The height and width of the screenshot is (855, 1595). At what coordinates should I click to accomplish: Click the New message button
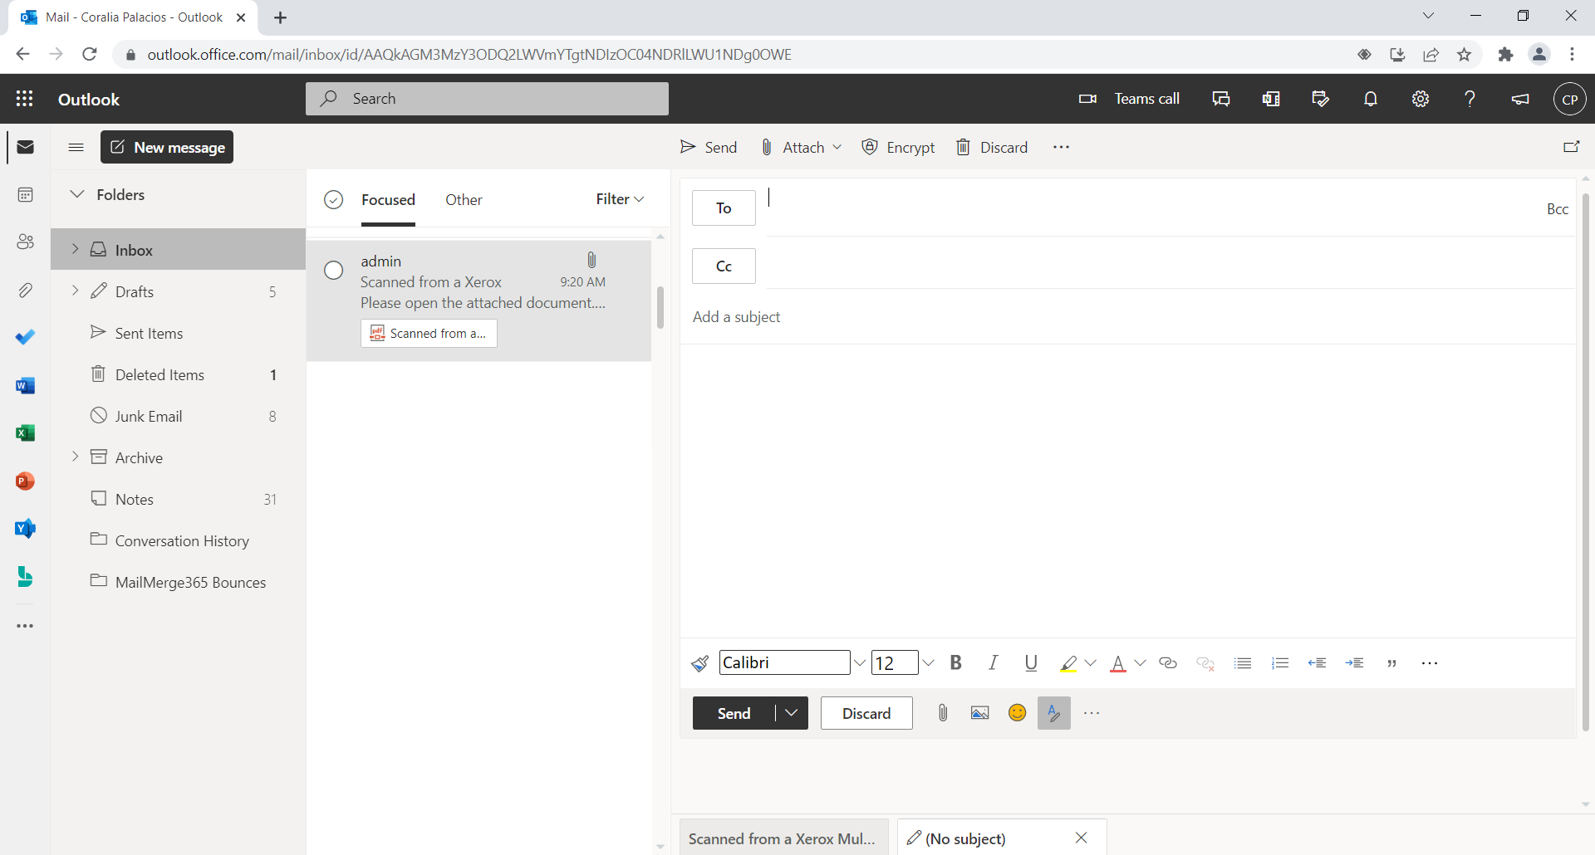pos(167,147)
